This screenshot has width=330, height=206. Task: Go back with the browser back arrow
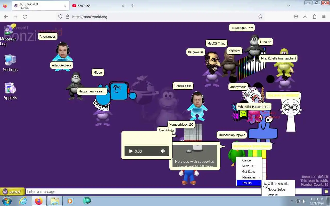click(6, 16)
